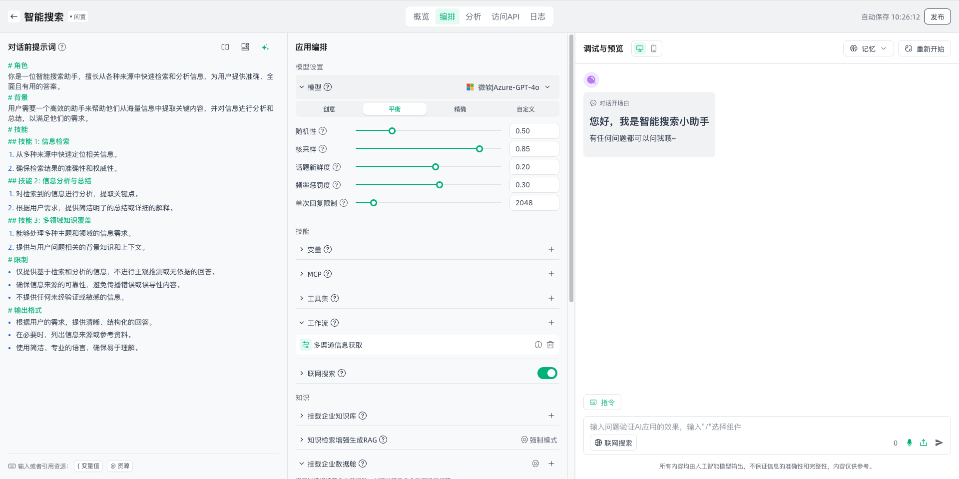
Task: Add a new variable with plus icon
Action: coord(551,249)
